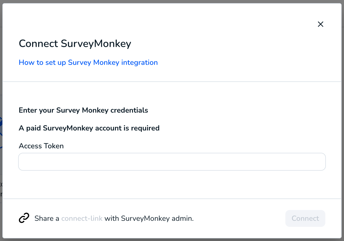Viewport: 344px width, 241px height.
Task: Click the with SurveyMonkey admin. footer text
Action: (149, 218)
